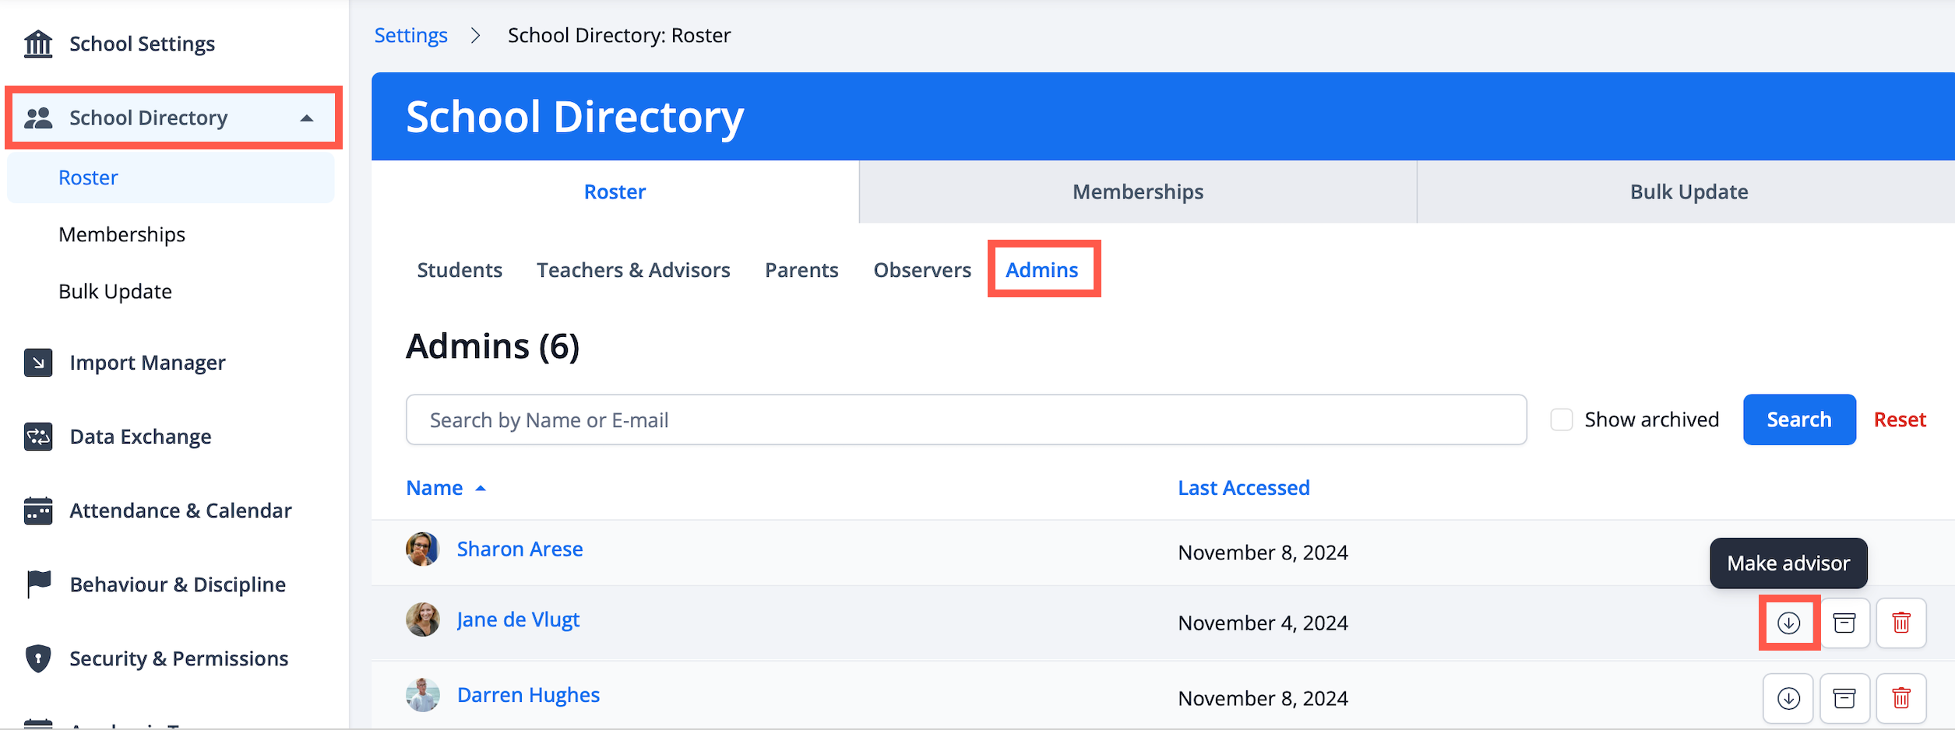Click the Import Manager arrow icon

pyautogui.click(x=38, y=363)
